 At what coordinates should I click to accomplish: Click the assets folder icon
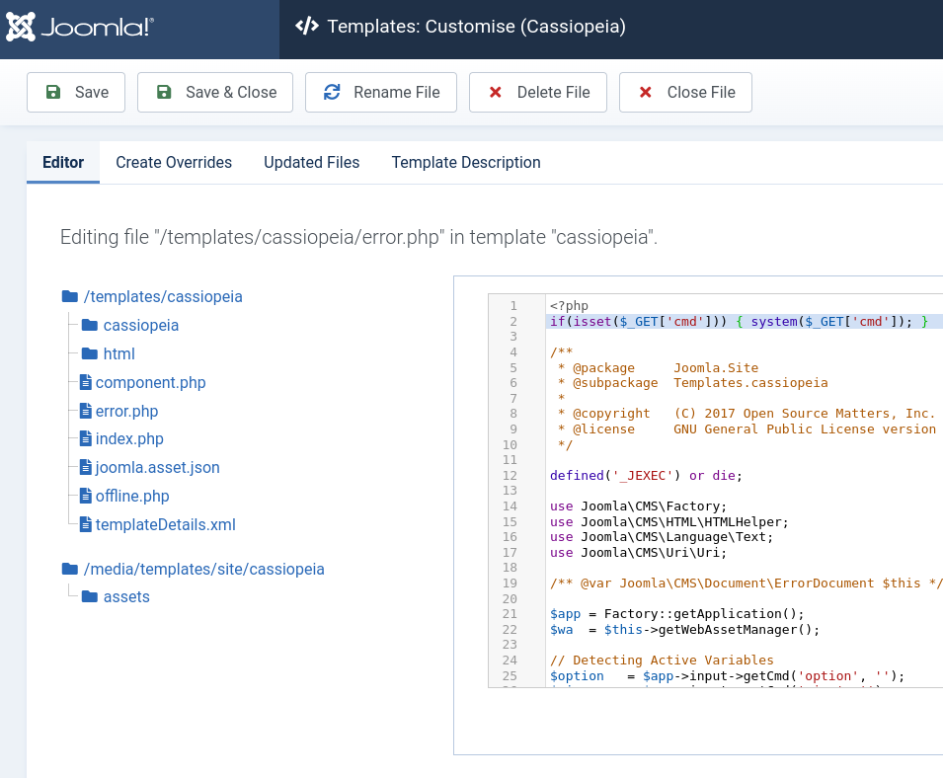(90, 596)
